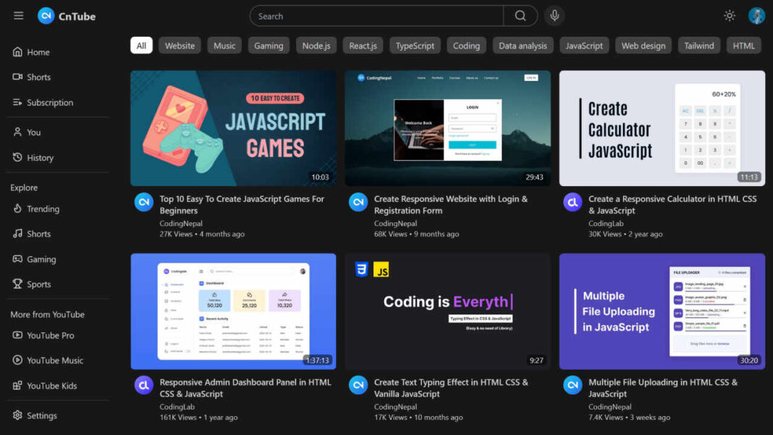Image resolution: width=773 pixels, height=435 pixels.
Task: Click the CnTube logo
Action: click(67, 16)
